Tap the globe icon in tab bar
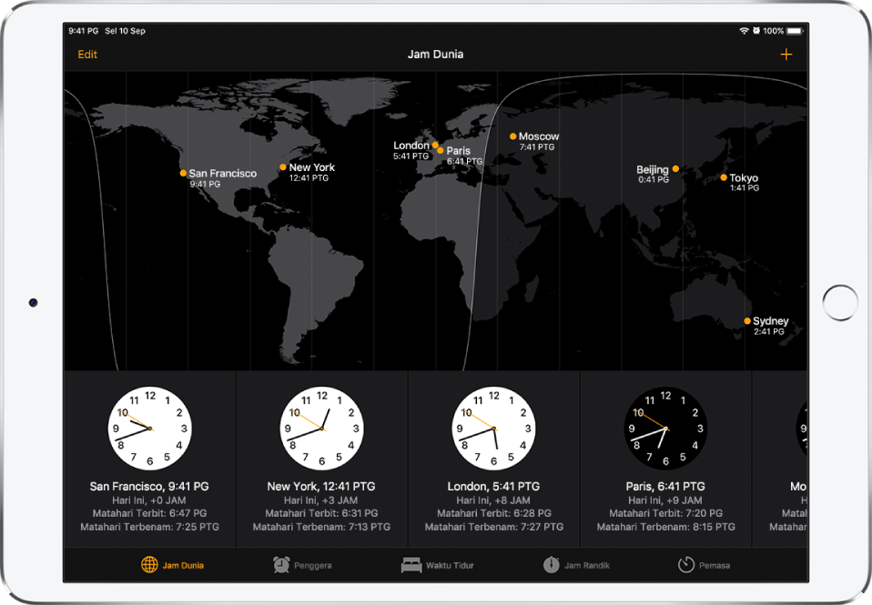 point(149,565)
